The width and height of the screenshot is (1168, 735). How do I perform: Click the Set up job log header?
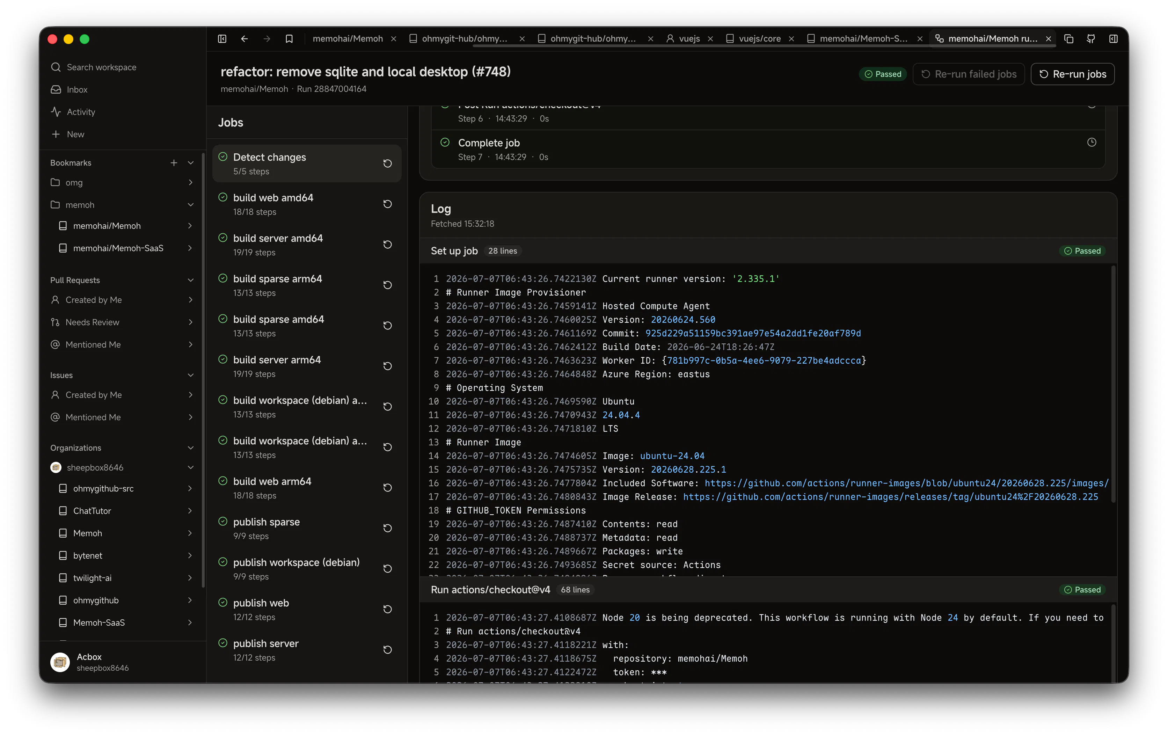(768, 251)
